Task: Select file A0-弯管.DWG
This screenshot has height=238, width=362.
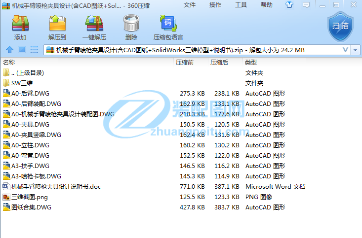Action: click(30, 156)
